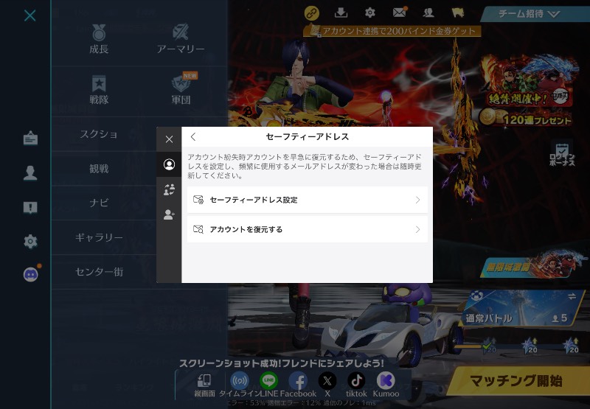Open the 無限城激闘 event banner
The width and height of the screenshot is (590, 409).
click(532, 265)
